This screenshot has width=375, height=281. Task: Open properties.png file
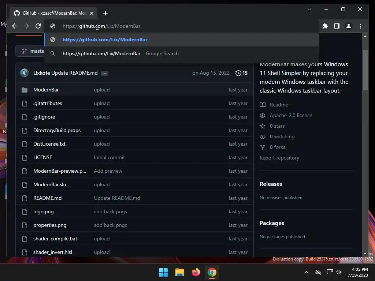click(x=50, y=225)
